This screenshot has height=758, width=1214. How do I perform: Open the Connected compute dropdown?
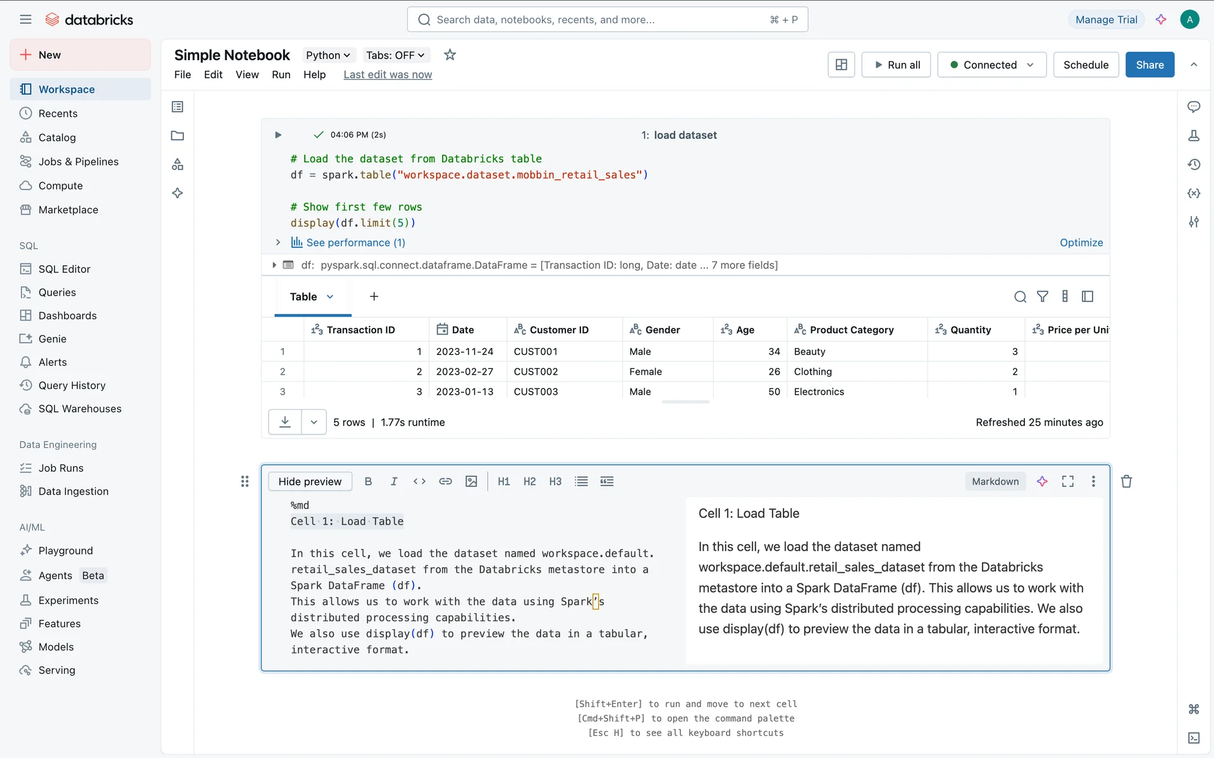[x=991, y=64]
